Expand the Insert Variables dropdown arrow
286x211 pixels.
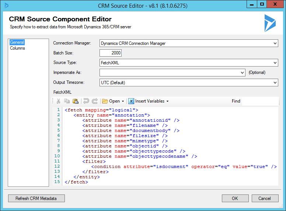[x=167, y=101]
